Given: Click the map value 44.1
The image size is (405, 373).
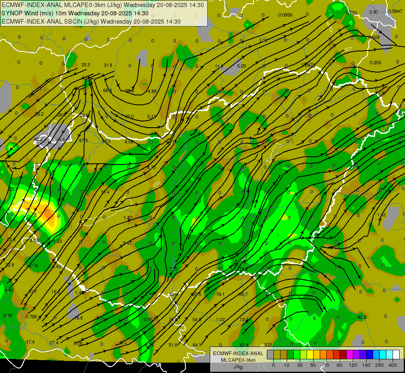Looking at the screenshot, I should click(197, 345).
